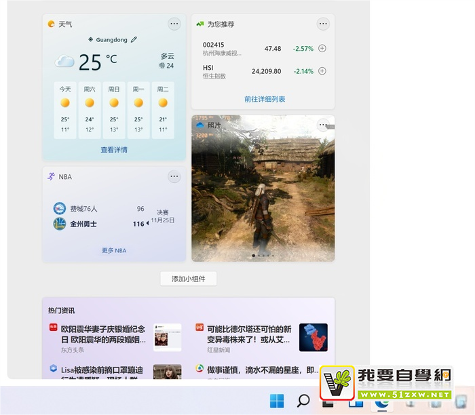Screen dimensions: 475x415
Task: Select Saturday forecast card 周六
Action: 90,110
